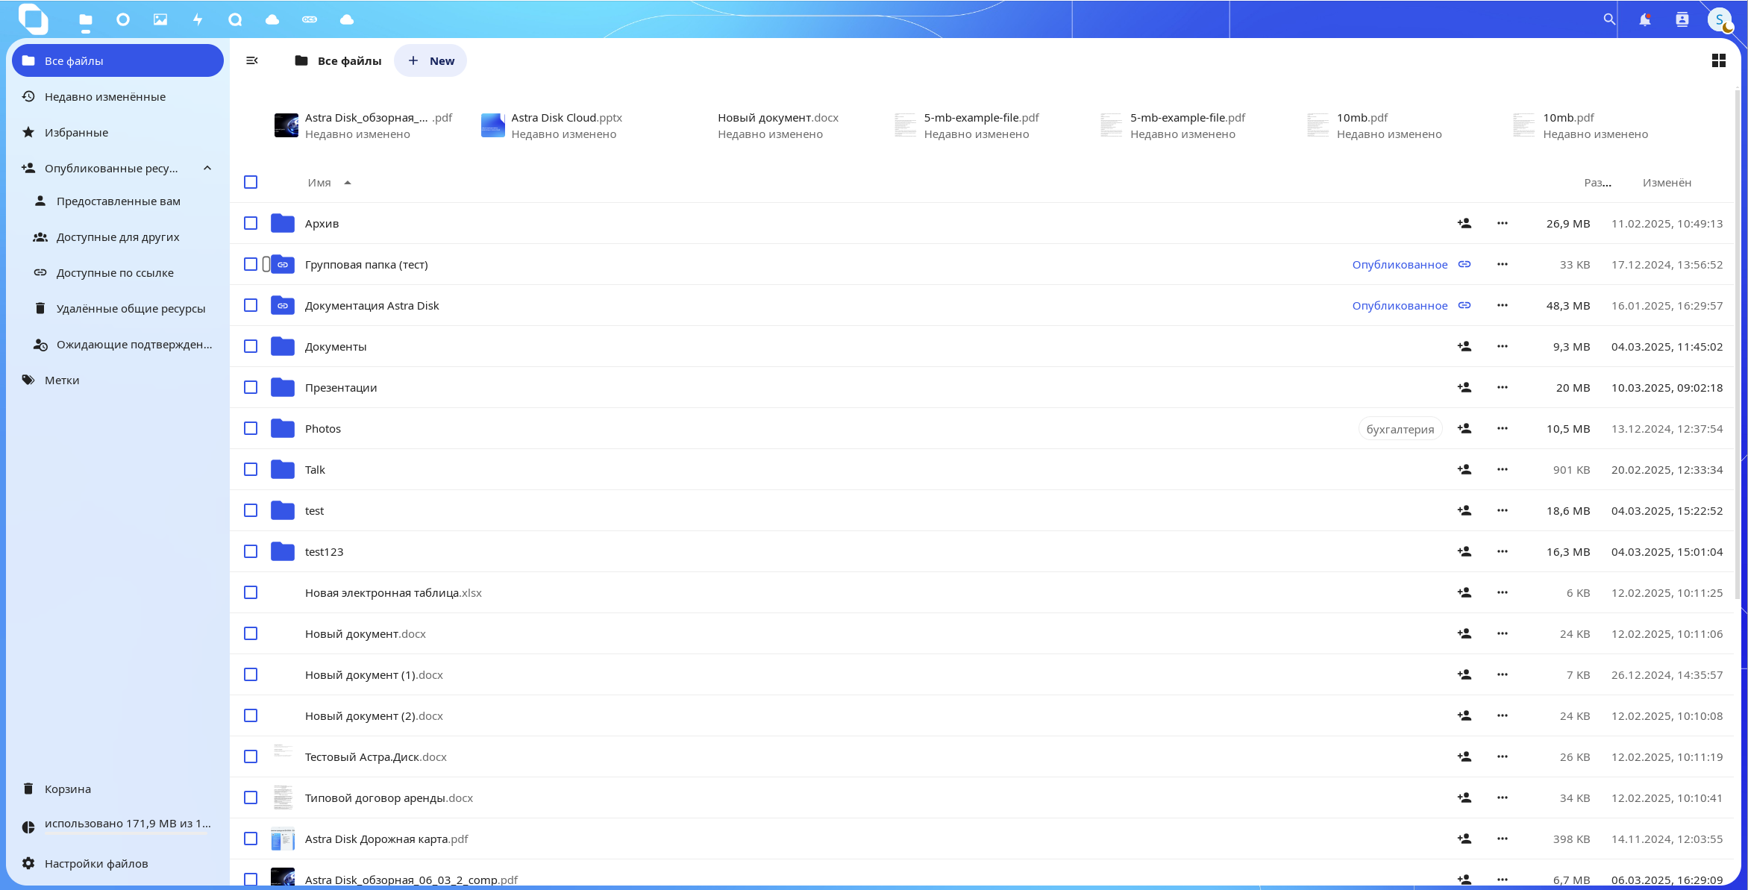1748x890 pixels.
Task: Click share icon for Photos folder
Action: click(1465, 428)
